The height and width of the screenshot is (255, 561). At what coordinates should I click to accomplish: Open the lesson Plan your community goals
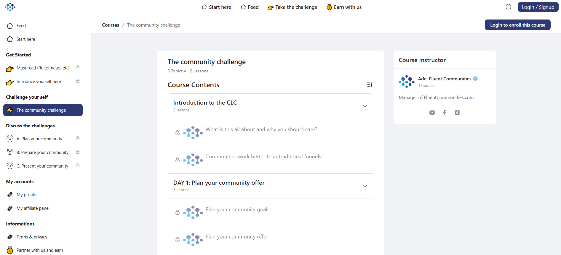[237, 209]
